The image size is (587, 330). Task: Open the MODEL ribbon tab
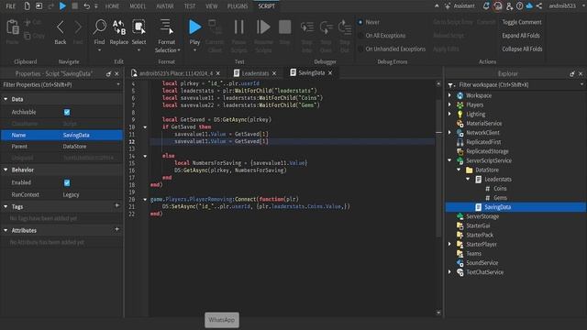(x=138, y=6)
